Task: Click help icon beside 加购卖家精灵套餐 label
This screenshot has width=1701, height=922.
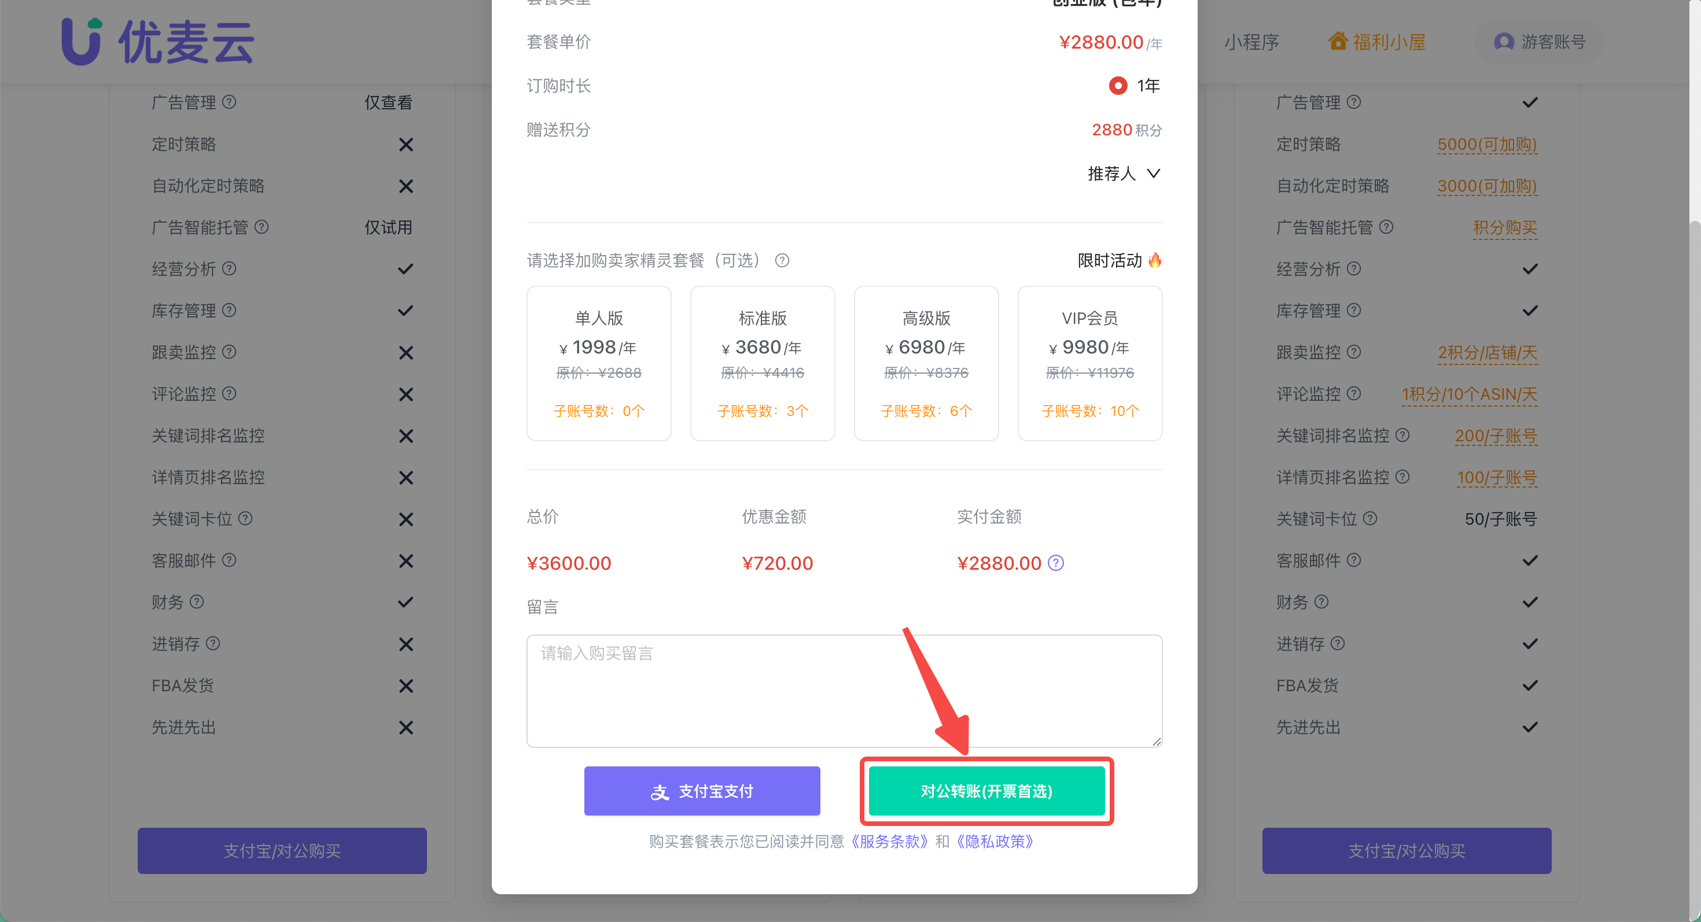Action: (782, 261)
